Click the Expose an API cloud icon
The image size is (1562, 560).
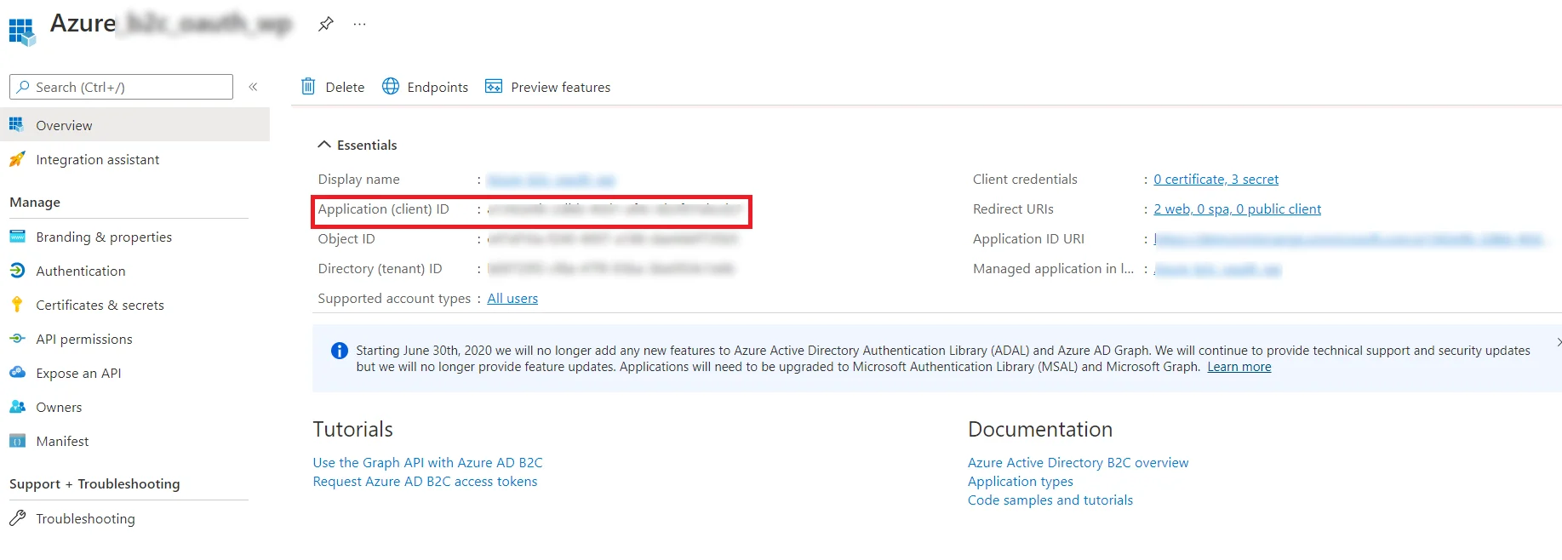pos(17,372)
